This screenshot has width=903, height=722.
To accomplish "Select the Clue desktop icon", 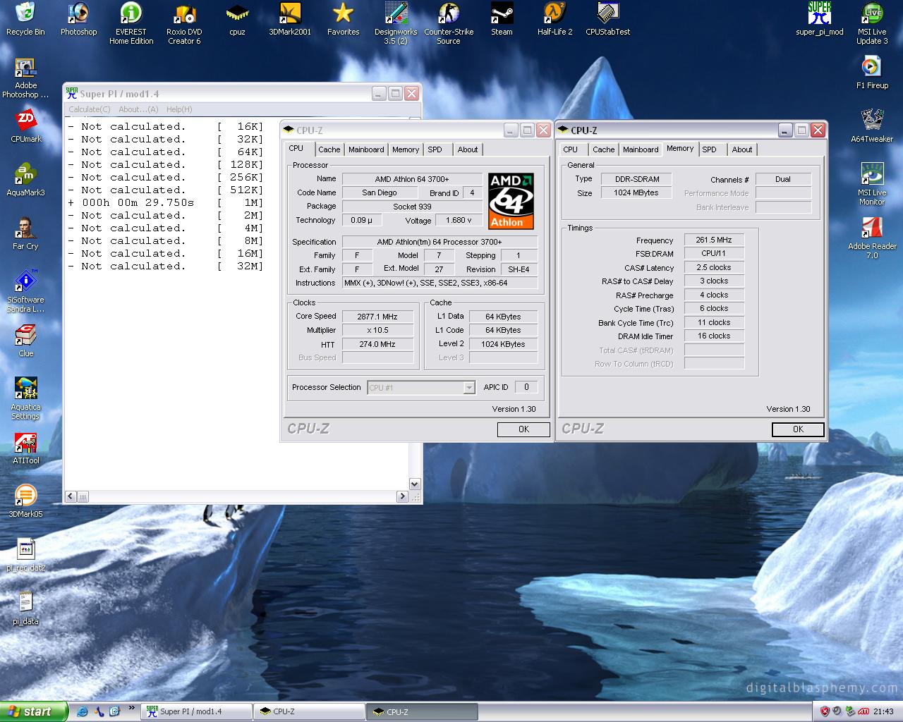I will tap(25, 341).
